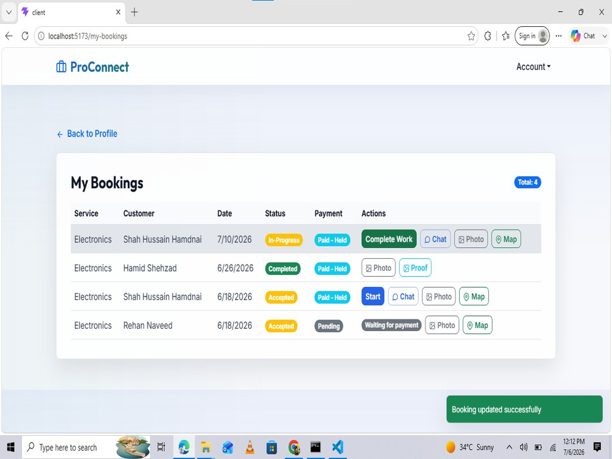This screenshot has width=612, height=459.
Task: Open the terminal from the taskbar
Action: click(315, 447)
